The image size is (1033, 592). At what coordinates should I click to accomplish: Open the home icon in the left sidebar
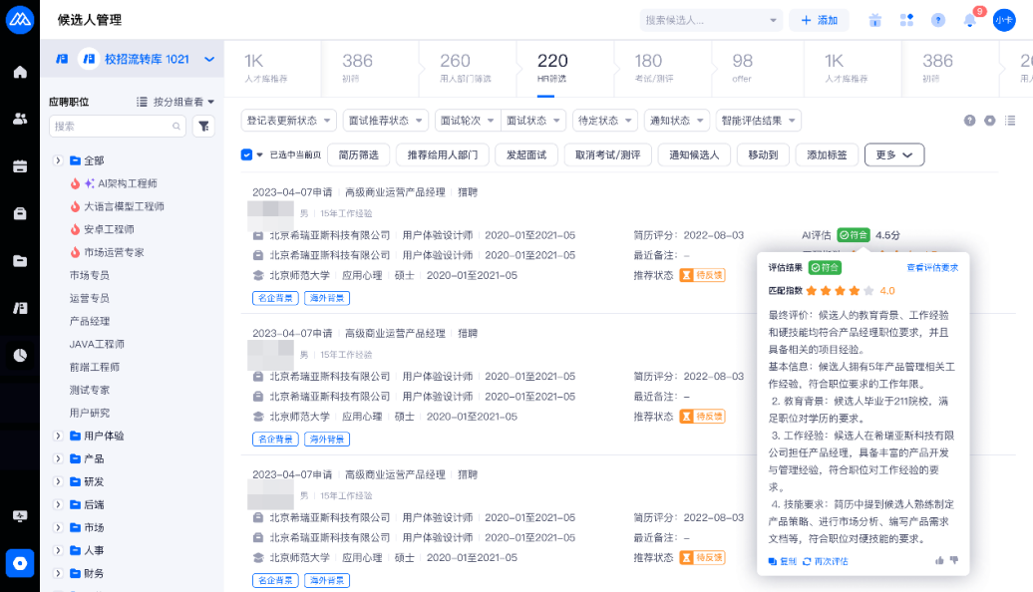click(x=20, y=72)
